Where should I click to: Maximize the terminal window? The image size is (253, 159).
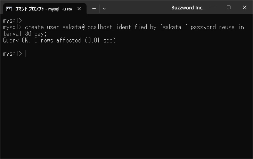click(229, 7)
